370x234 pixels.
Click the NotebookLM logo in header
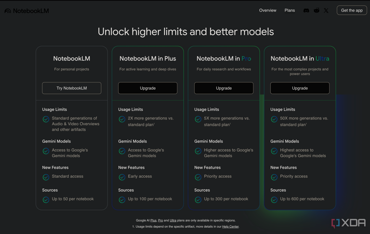[26, 11]
